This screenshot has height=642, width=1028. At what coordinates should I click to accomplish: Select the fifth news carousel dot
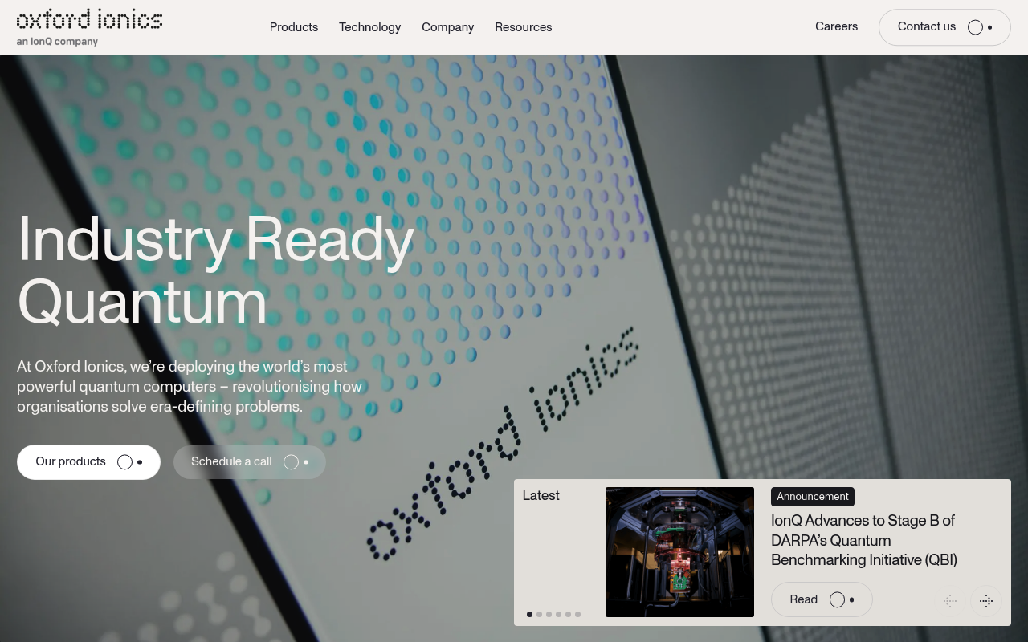click(568, 615)
